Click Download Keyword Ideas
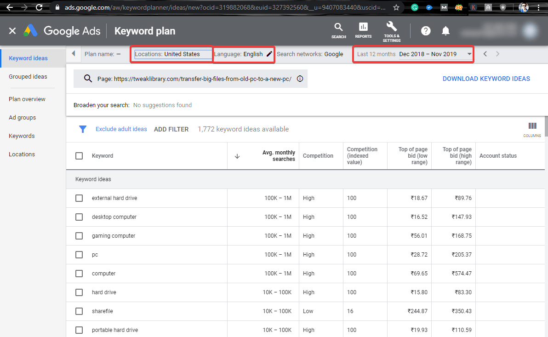 click(486, 79)
